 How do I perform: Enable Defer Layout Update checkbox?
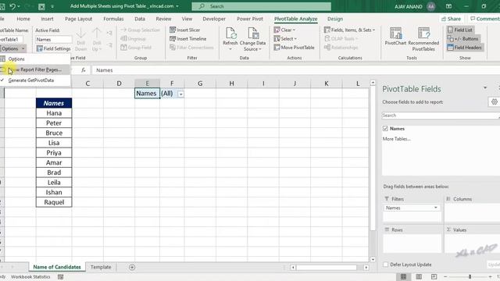(x=385, y=265)
